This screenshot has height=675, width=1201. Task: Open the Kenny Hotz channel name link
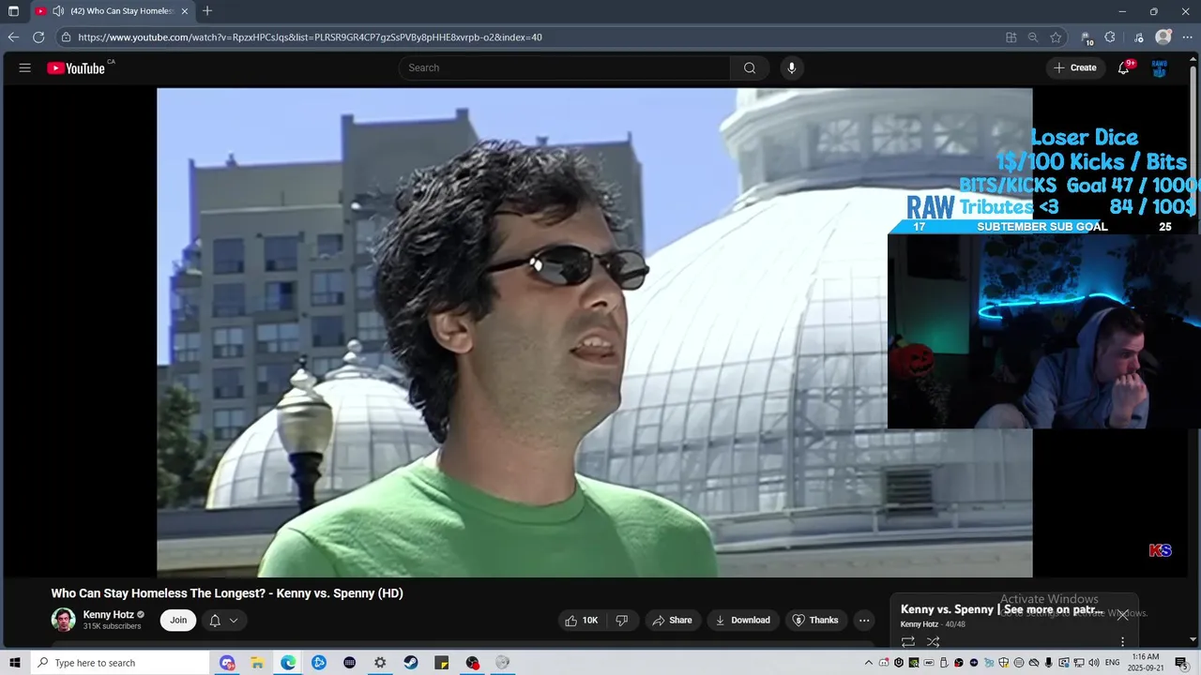pyautogui.click(x=108, y=615)
